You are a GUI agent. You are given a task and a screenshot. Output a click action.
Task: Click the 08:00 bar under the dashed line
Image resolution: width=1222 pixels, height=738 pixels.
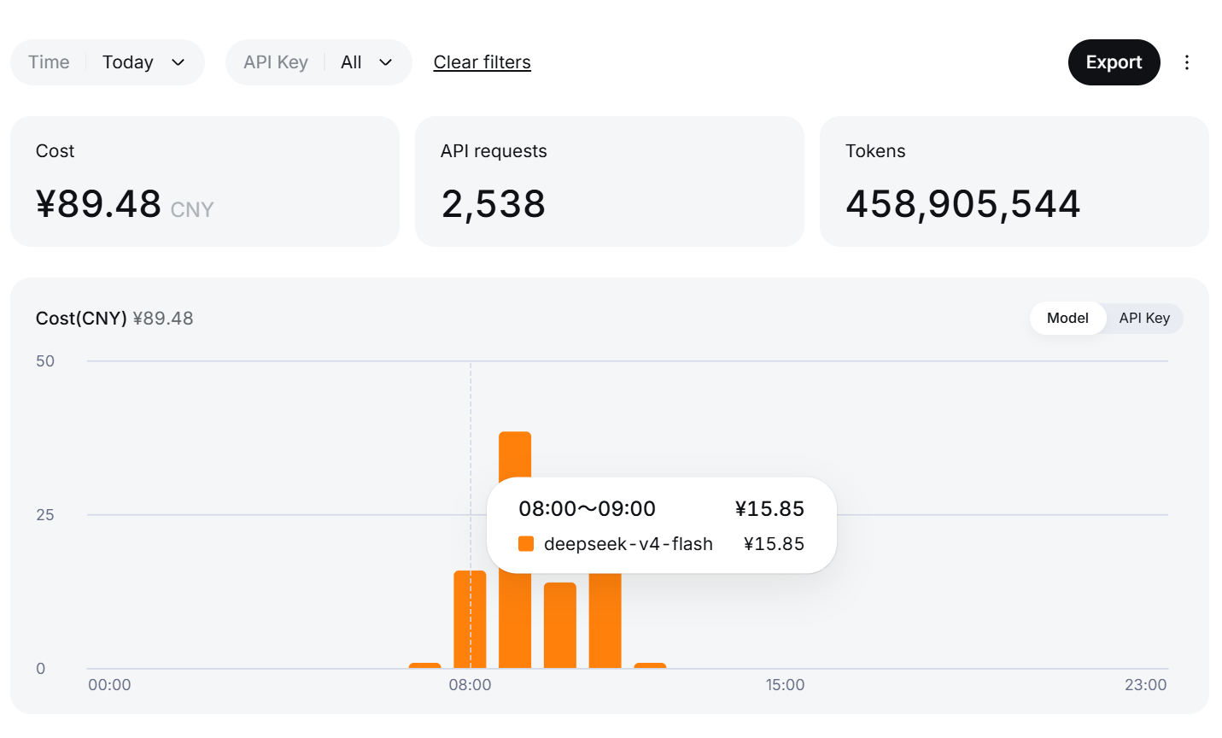pyautogui.click(x=470, y=619)
